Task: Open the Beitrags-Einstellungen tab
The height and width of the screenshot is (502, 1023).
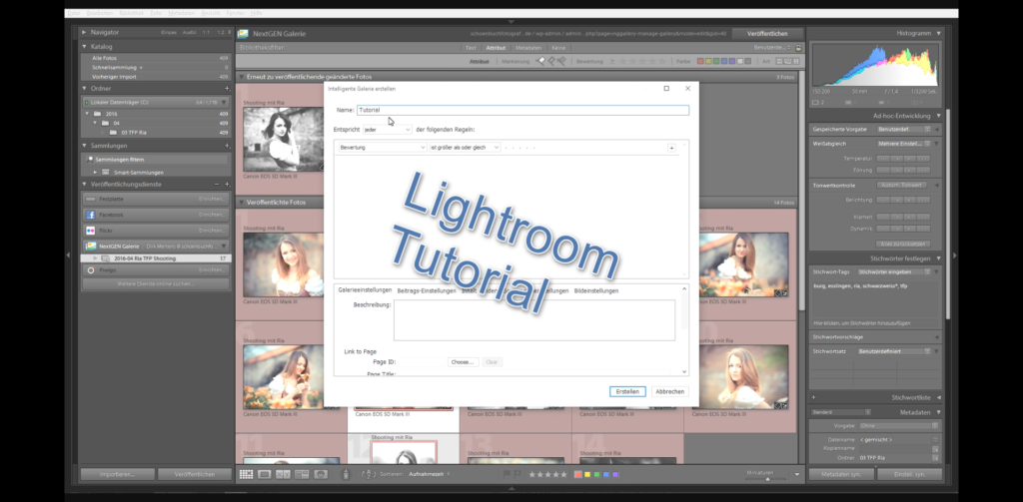Action: 426,290
